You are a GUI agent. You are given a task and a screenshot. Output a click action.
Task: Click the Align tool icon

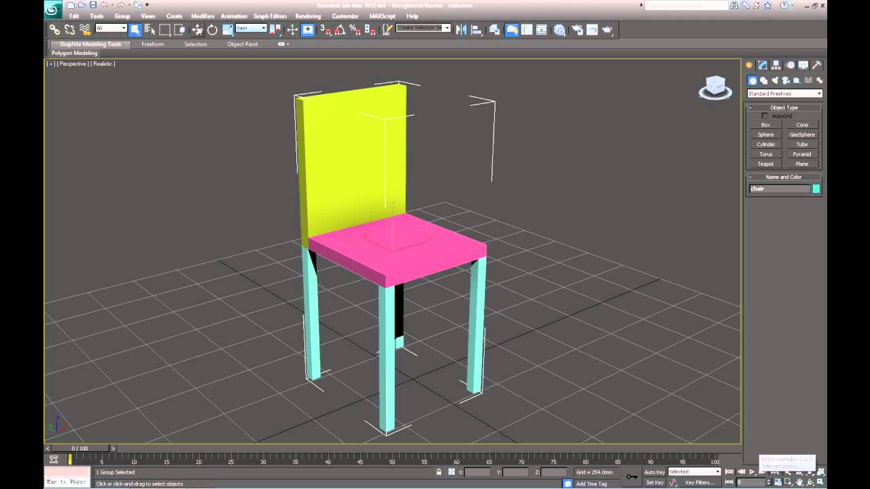click(477, 29)
